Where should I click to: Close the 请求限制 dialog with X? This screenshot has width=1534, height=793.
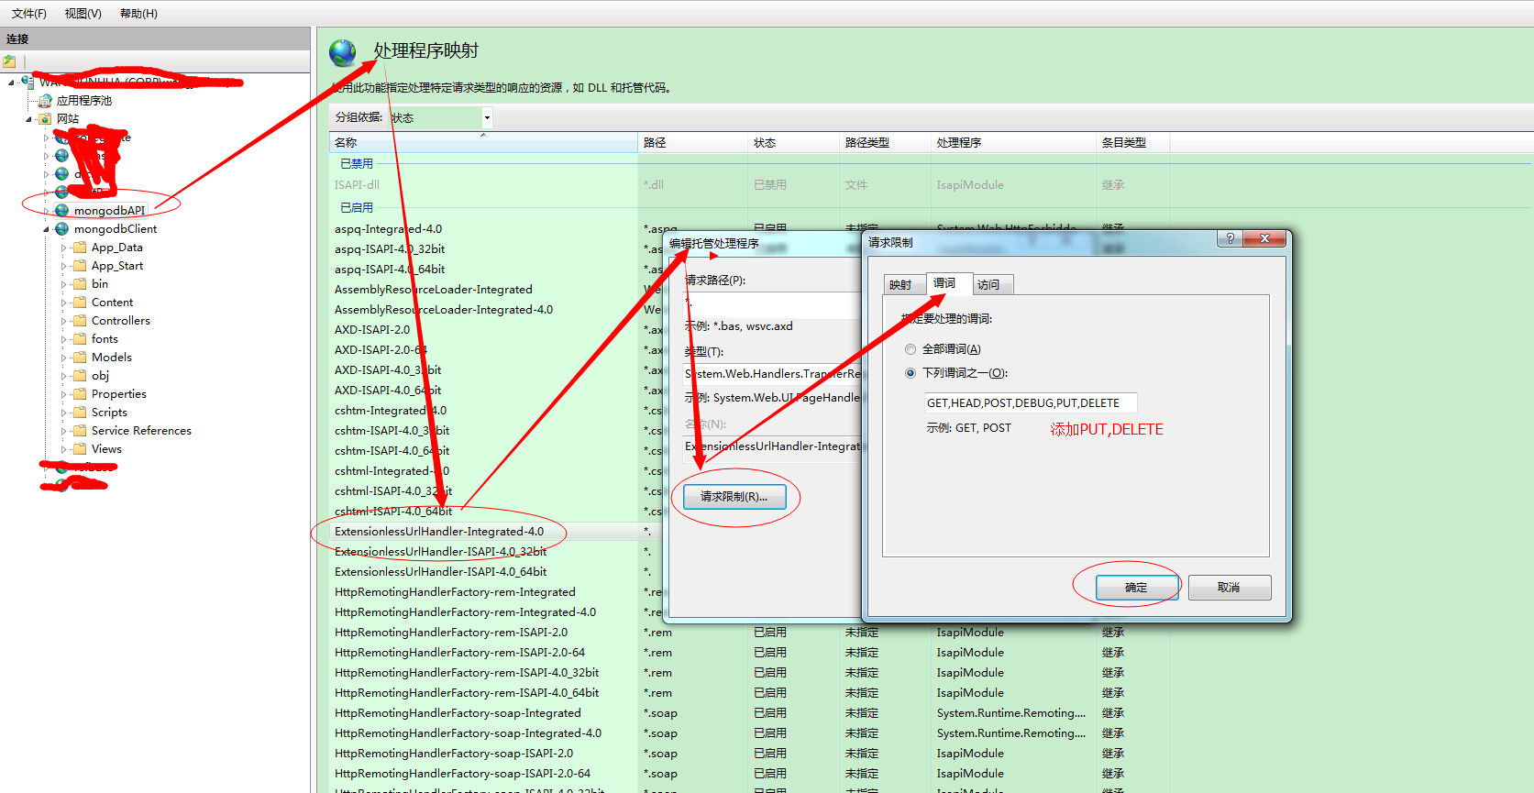(x=1264, y=238)
